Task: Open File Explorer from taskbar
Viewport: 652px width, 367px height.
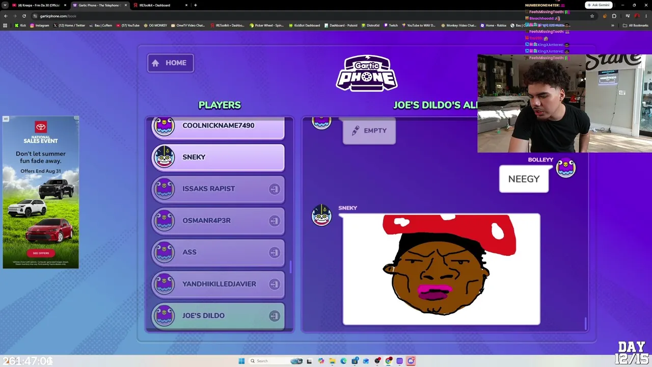Action: pyautogui.click(x=332, y=361)
